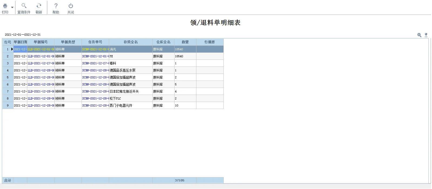
Task: Open document link in 西门子电器元件 row
Action: [x=41, y=105]
